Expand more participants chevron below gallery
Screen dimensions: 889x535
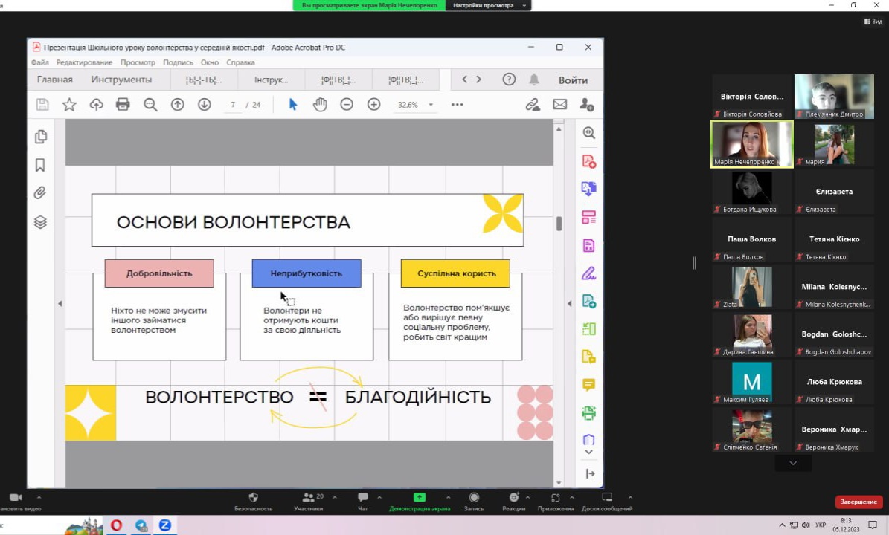click(x=793, y=463)
